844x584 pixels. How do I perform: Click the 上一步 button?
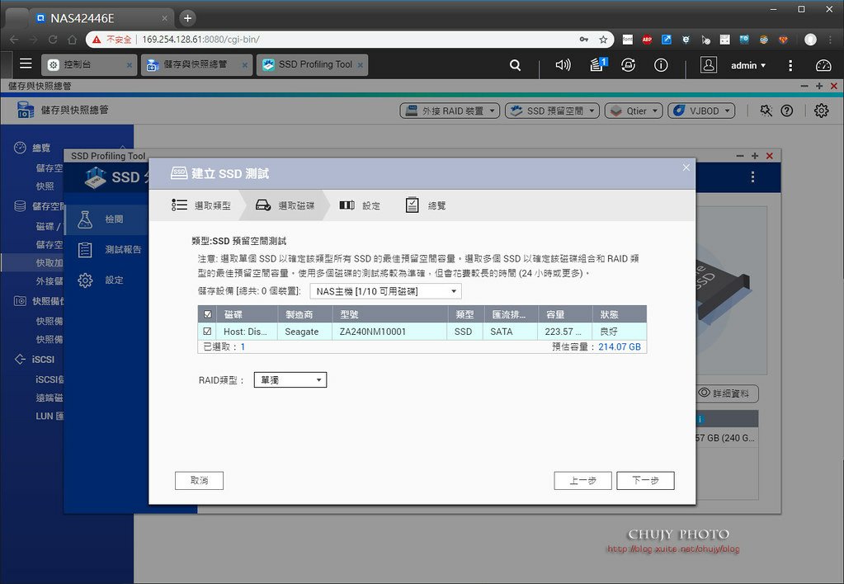(x=583, y=480)
